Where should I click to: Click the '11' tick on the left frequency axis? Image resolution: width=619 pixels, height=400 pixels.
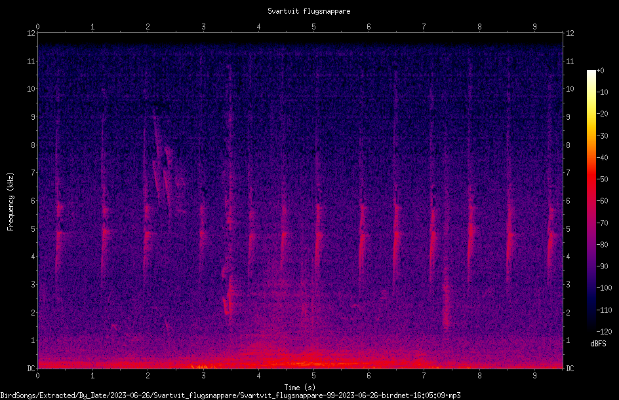(31, 61)
